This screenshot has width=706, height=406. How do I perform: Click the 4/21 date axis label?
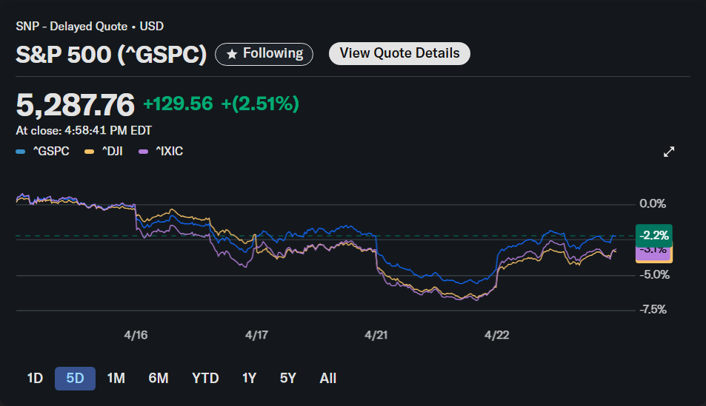[x=376, y=336]
